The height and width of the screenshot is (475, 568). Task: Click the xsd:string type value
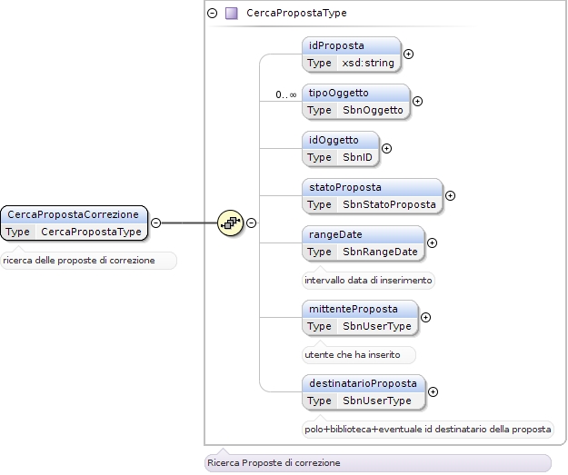(x=368, y=63)
